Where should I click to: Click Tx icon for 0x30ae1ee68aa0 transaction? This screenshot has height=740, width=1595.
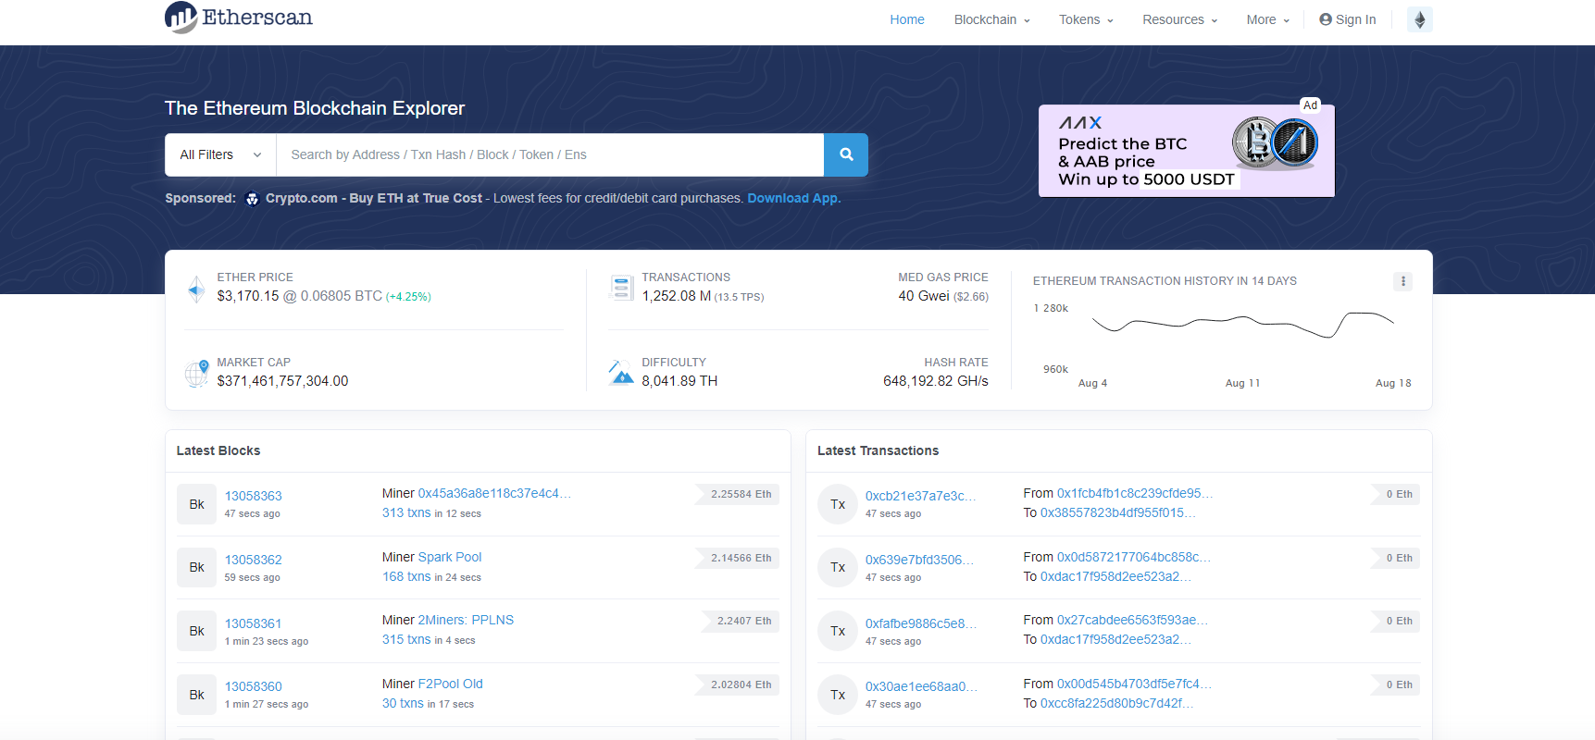pos(838,695)
